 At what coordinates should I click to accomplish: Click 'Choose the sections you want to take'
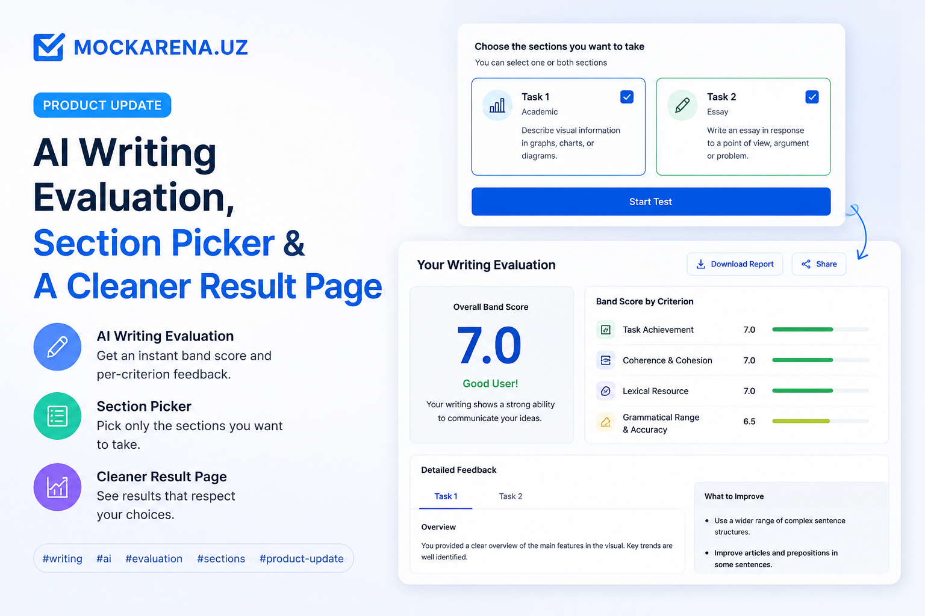pos(559,46)
